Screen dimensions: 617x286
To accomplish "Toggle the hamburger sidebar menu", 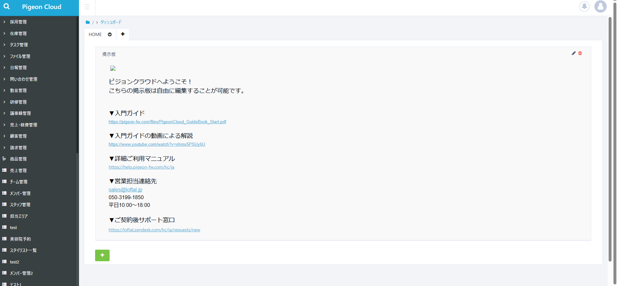I will point(87,7).
